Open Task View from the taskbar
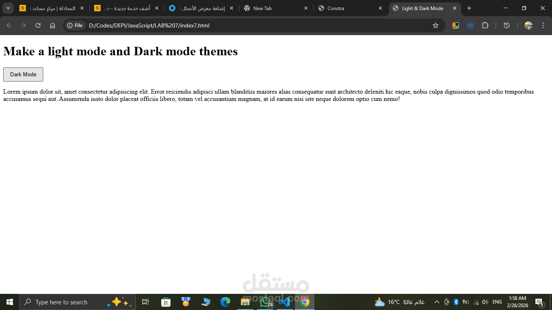 (x=145, y=302)
